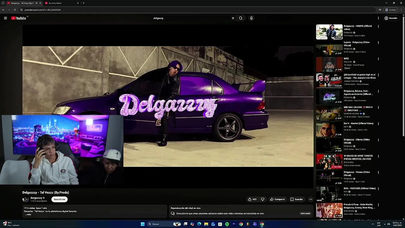This screenshot has width=405, height=228.
Task: Close the YouTube Music tab
Action: [78, 3]
